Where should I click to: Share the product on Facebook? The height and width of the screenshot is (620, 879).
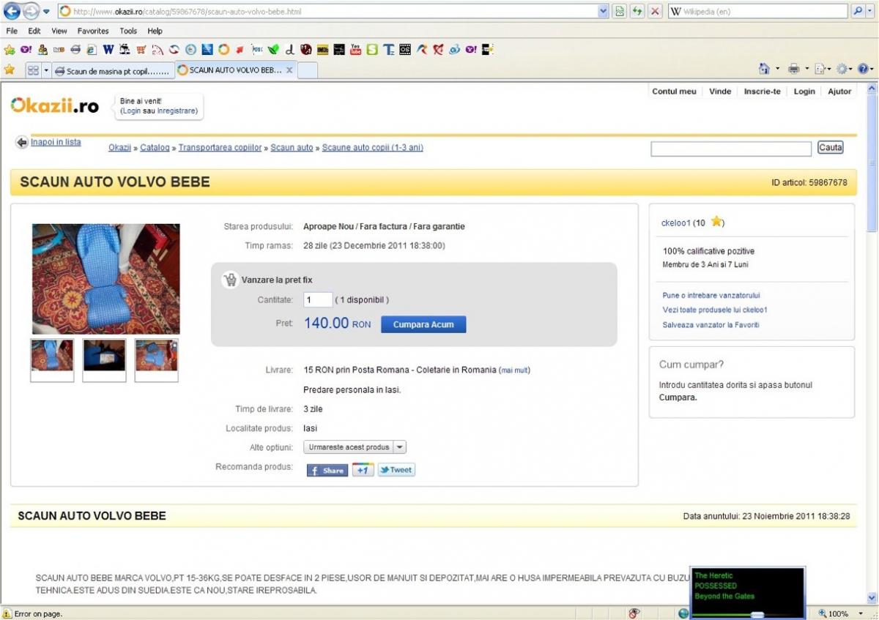[327, 470]
